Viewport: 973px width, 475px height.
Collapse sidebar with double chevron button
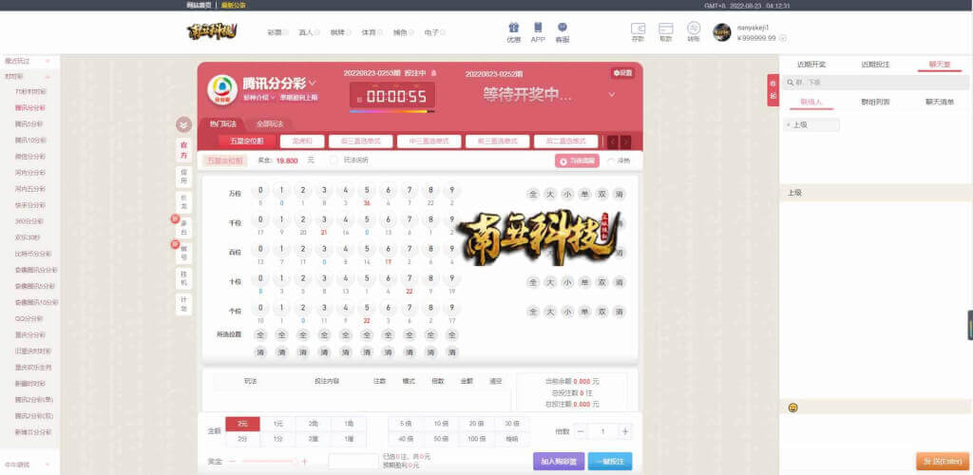click(x=183, y=124)
